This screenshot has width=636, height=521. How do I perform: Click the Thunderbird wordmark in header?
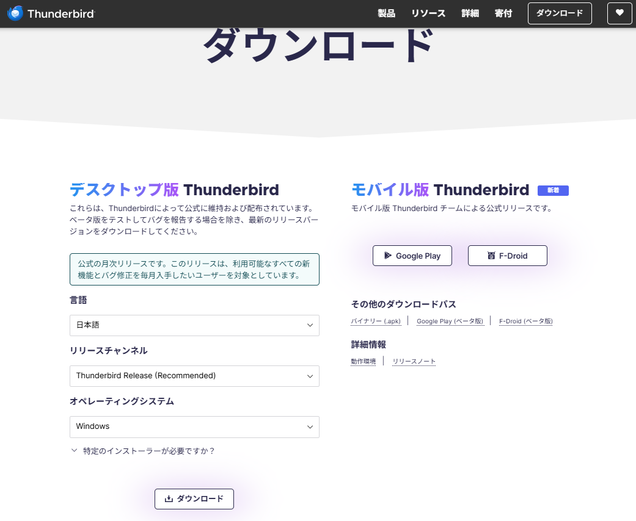pos(61,14)
